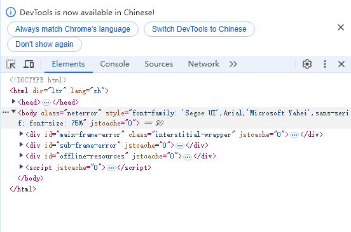351x232 pixels.
Task: Close the DevTools panel
Action: click(x=341, y=64)
